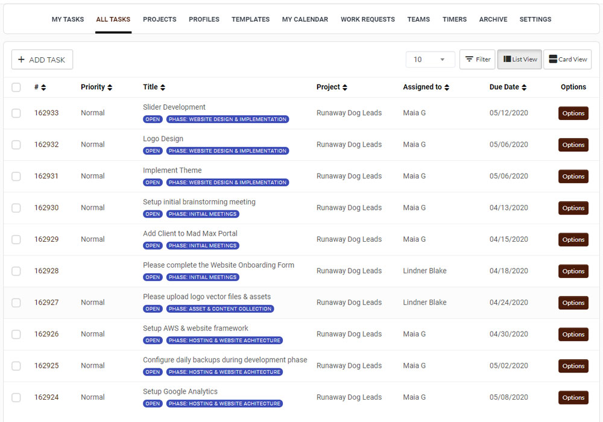The image size is (603, 422).
Task: Check the box for task 162929
Action: click(16, 239)
